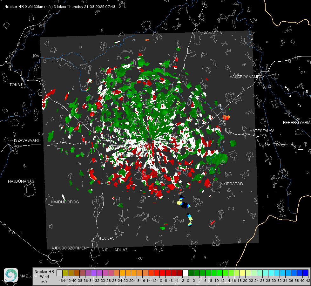Click the KISVÁRDA city label
The height and width of the screenshot is (286, 311).
point(212,33)
